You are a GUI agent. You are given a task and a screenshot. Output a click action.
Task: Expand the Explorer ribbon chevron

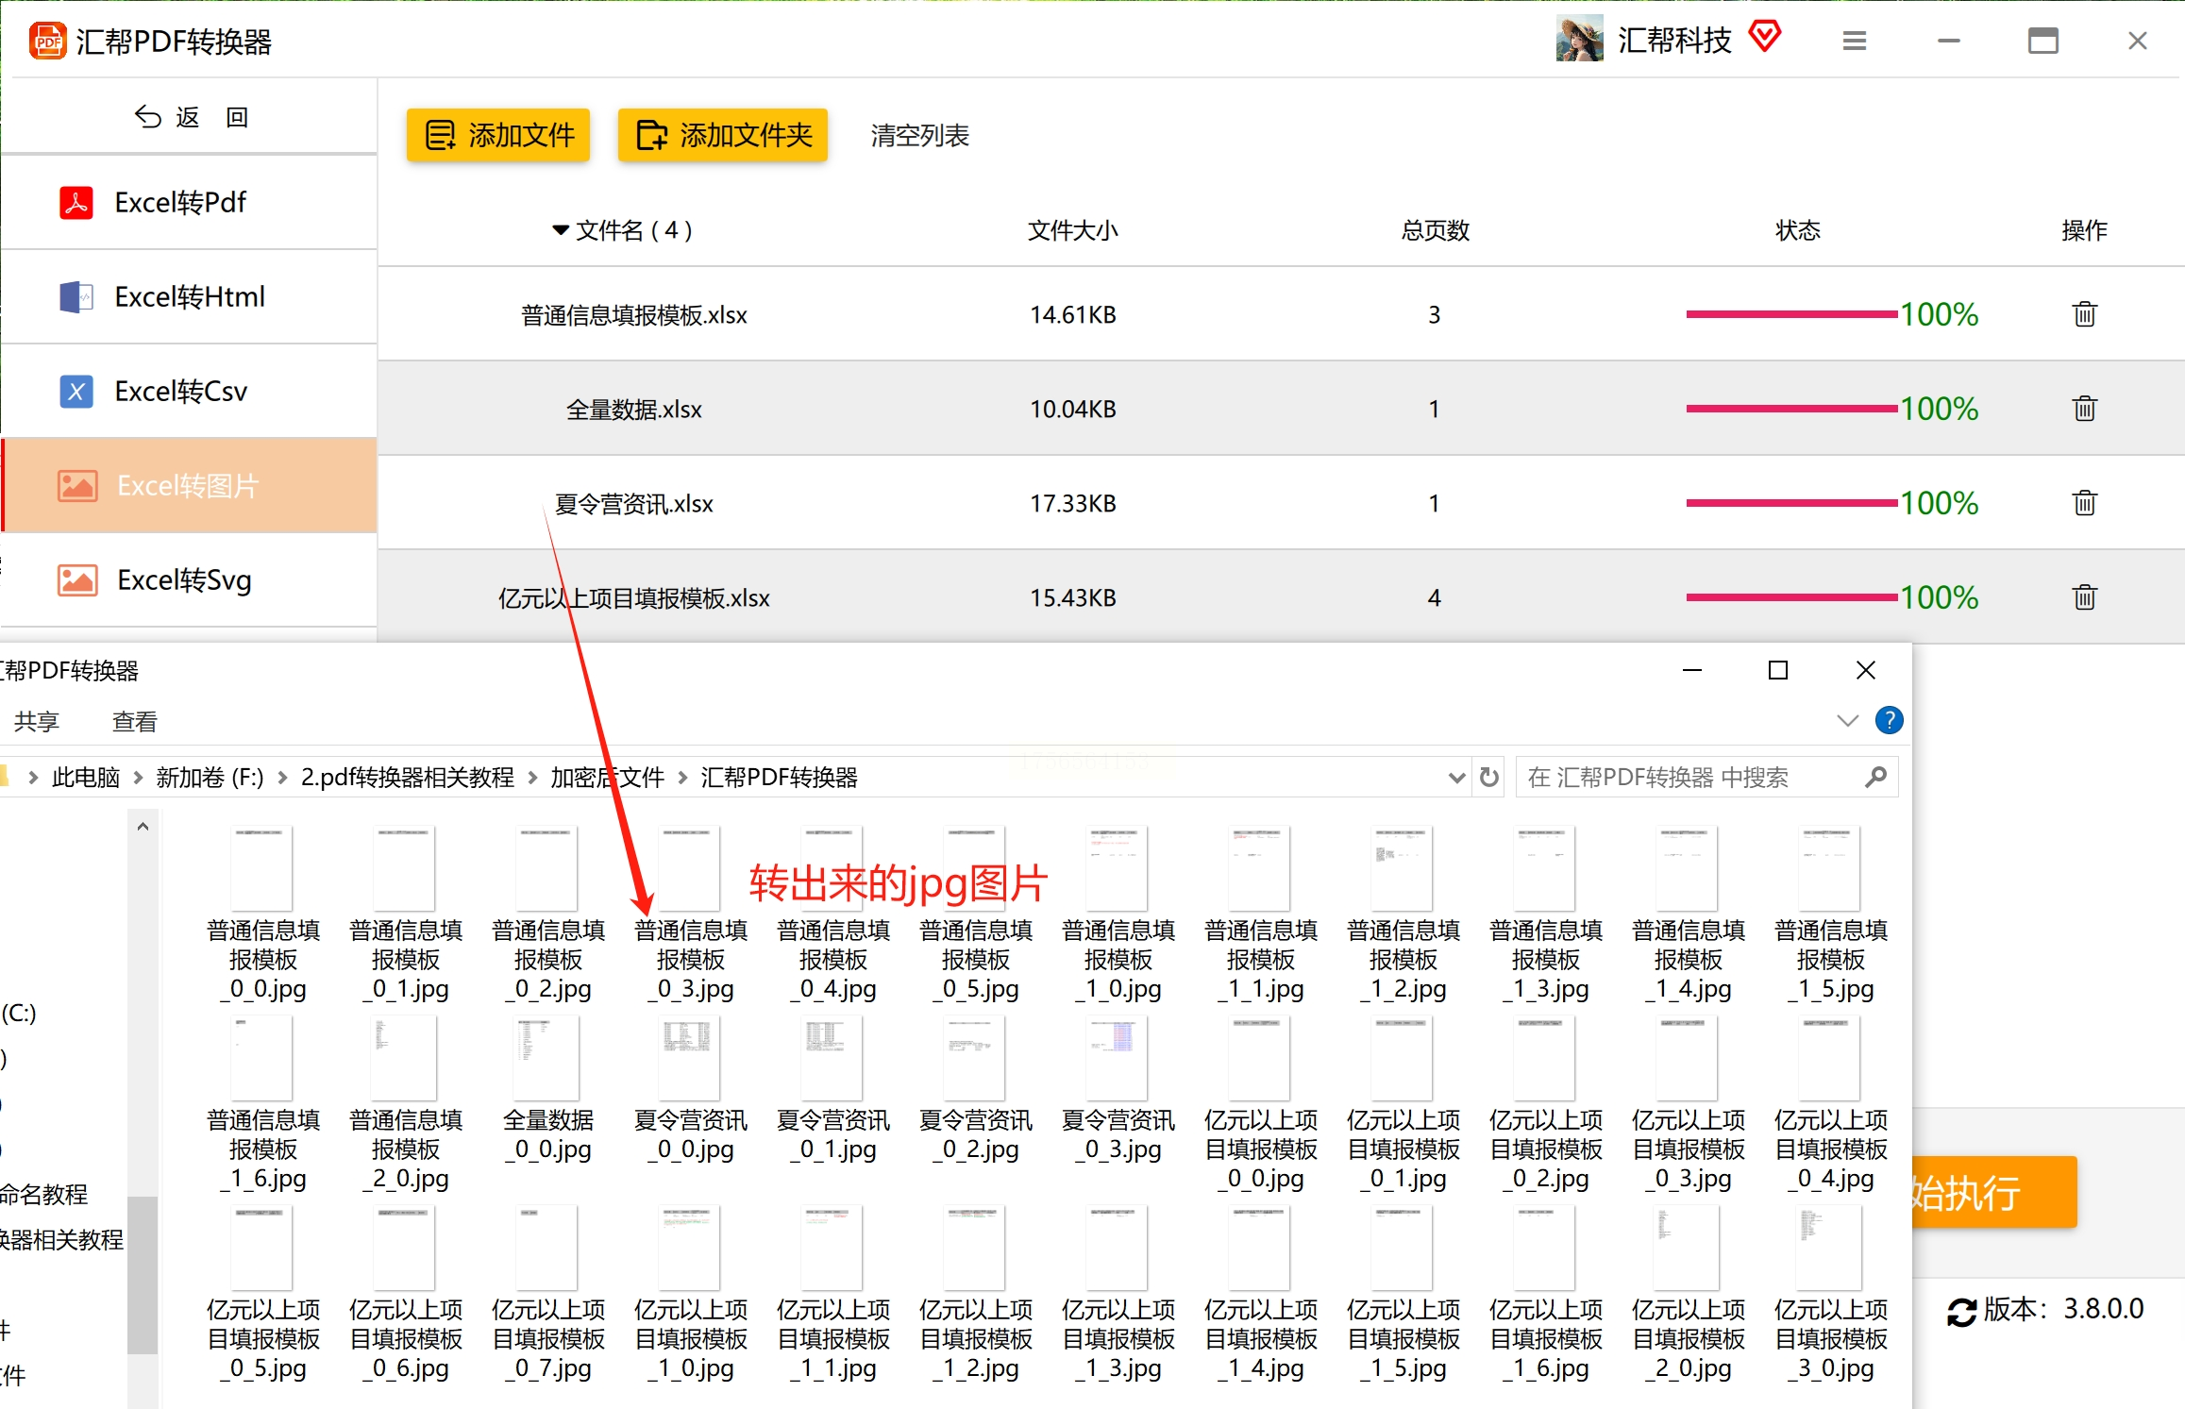click(1847, 721)
